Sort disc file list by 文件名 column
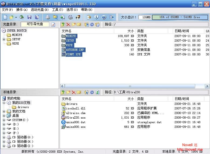The width and height of the screenshot is (210, 154). [x=87, y=31]
